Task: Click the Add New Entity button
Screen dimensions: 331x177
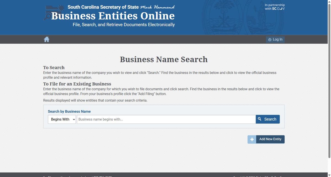Action: click(x=270, y=139)
